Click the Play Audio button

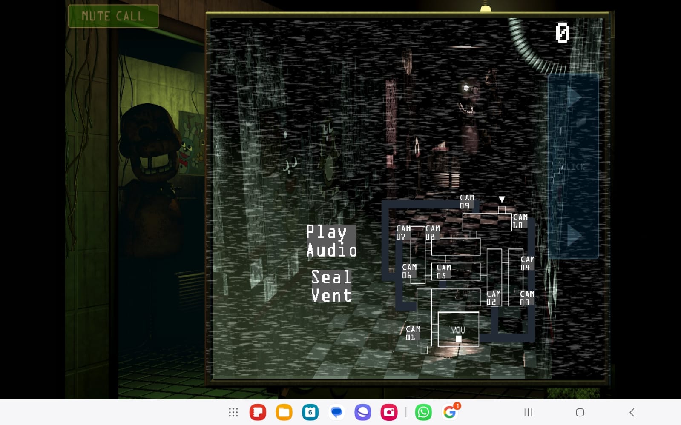331,241
